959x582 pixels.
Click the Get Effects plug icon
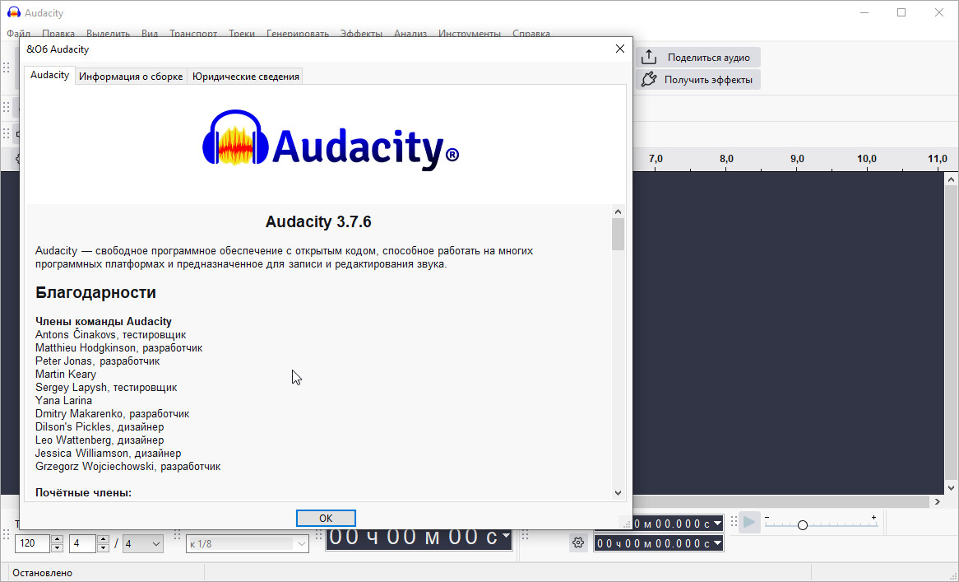[649, 80]
